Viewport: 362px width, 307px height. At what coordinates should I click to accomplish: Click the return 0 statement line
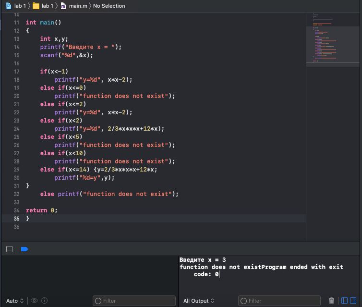[41, 210]
